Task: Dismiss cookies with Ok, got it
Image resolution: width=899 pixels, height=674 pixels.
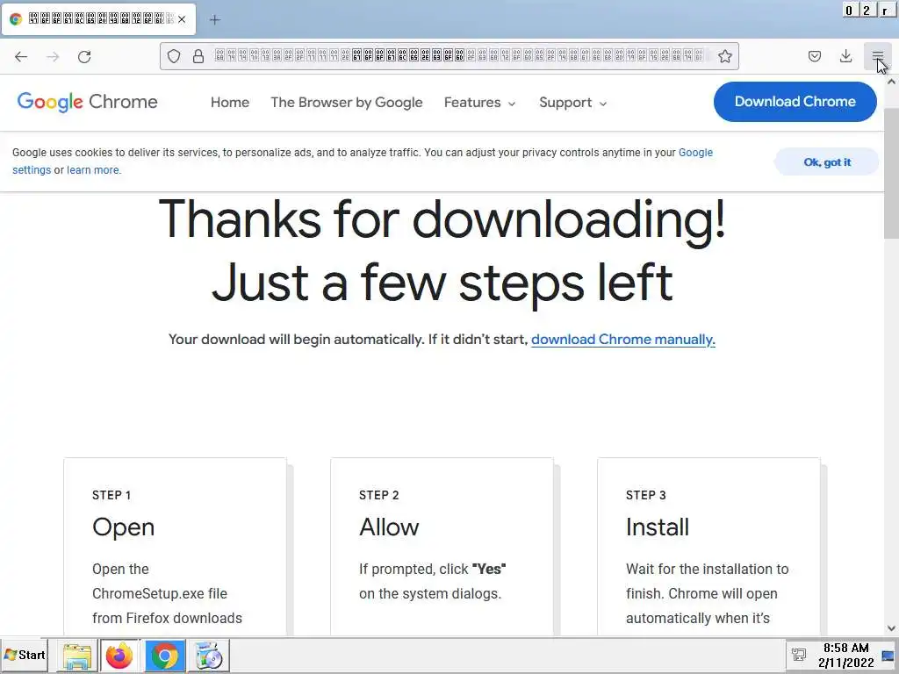Action: point(827,162)
